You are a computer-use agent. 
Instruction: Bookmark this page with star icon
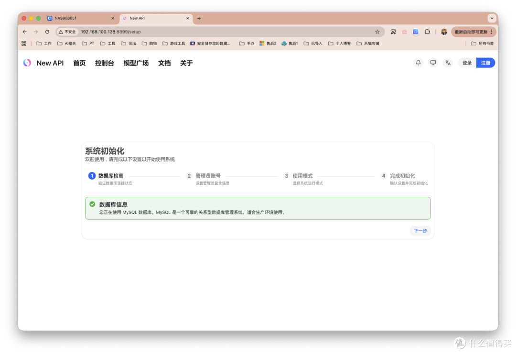tap(377, 32)
